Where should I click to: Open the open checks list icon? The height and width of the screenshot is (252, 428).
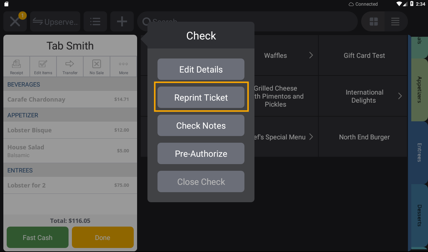pos(95,21)
